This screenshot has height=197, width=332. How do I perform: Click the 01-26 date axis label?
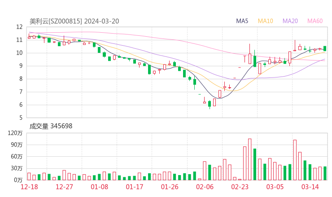pos(170,187)
